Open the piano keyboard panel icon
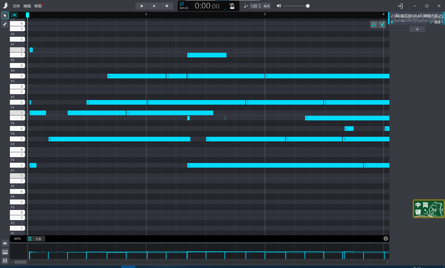 pyautogui.click(x=5, y=252)
